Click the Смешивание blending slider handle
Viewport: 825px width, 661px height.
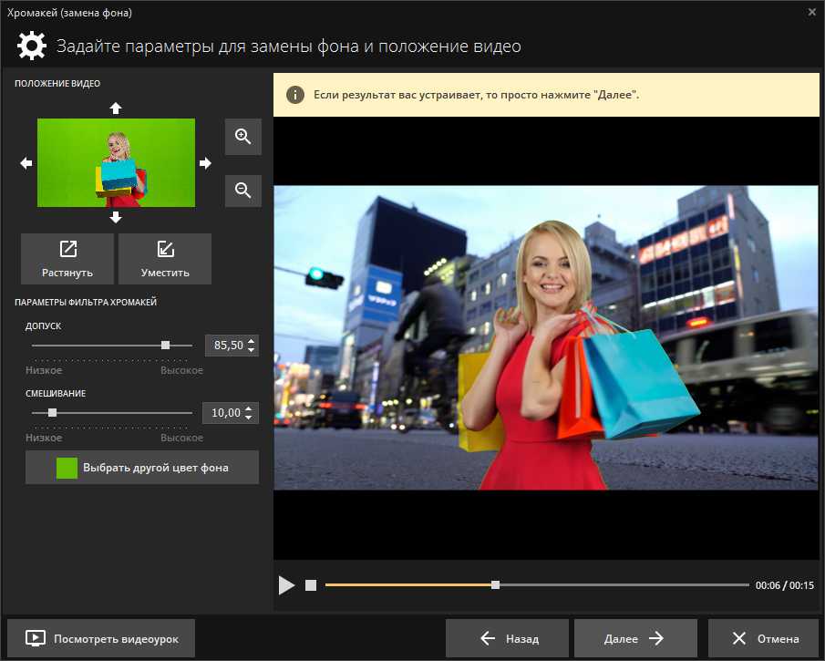point(52,413)
